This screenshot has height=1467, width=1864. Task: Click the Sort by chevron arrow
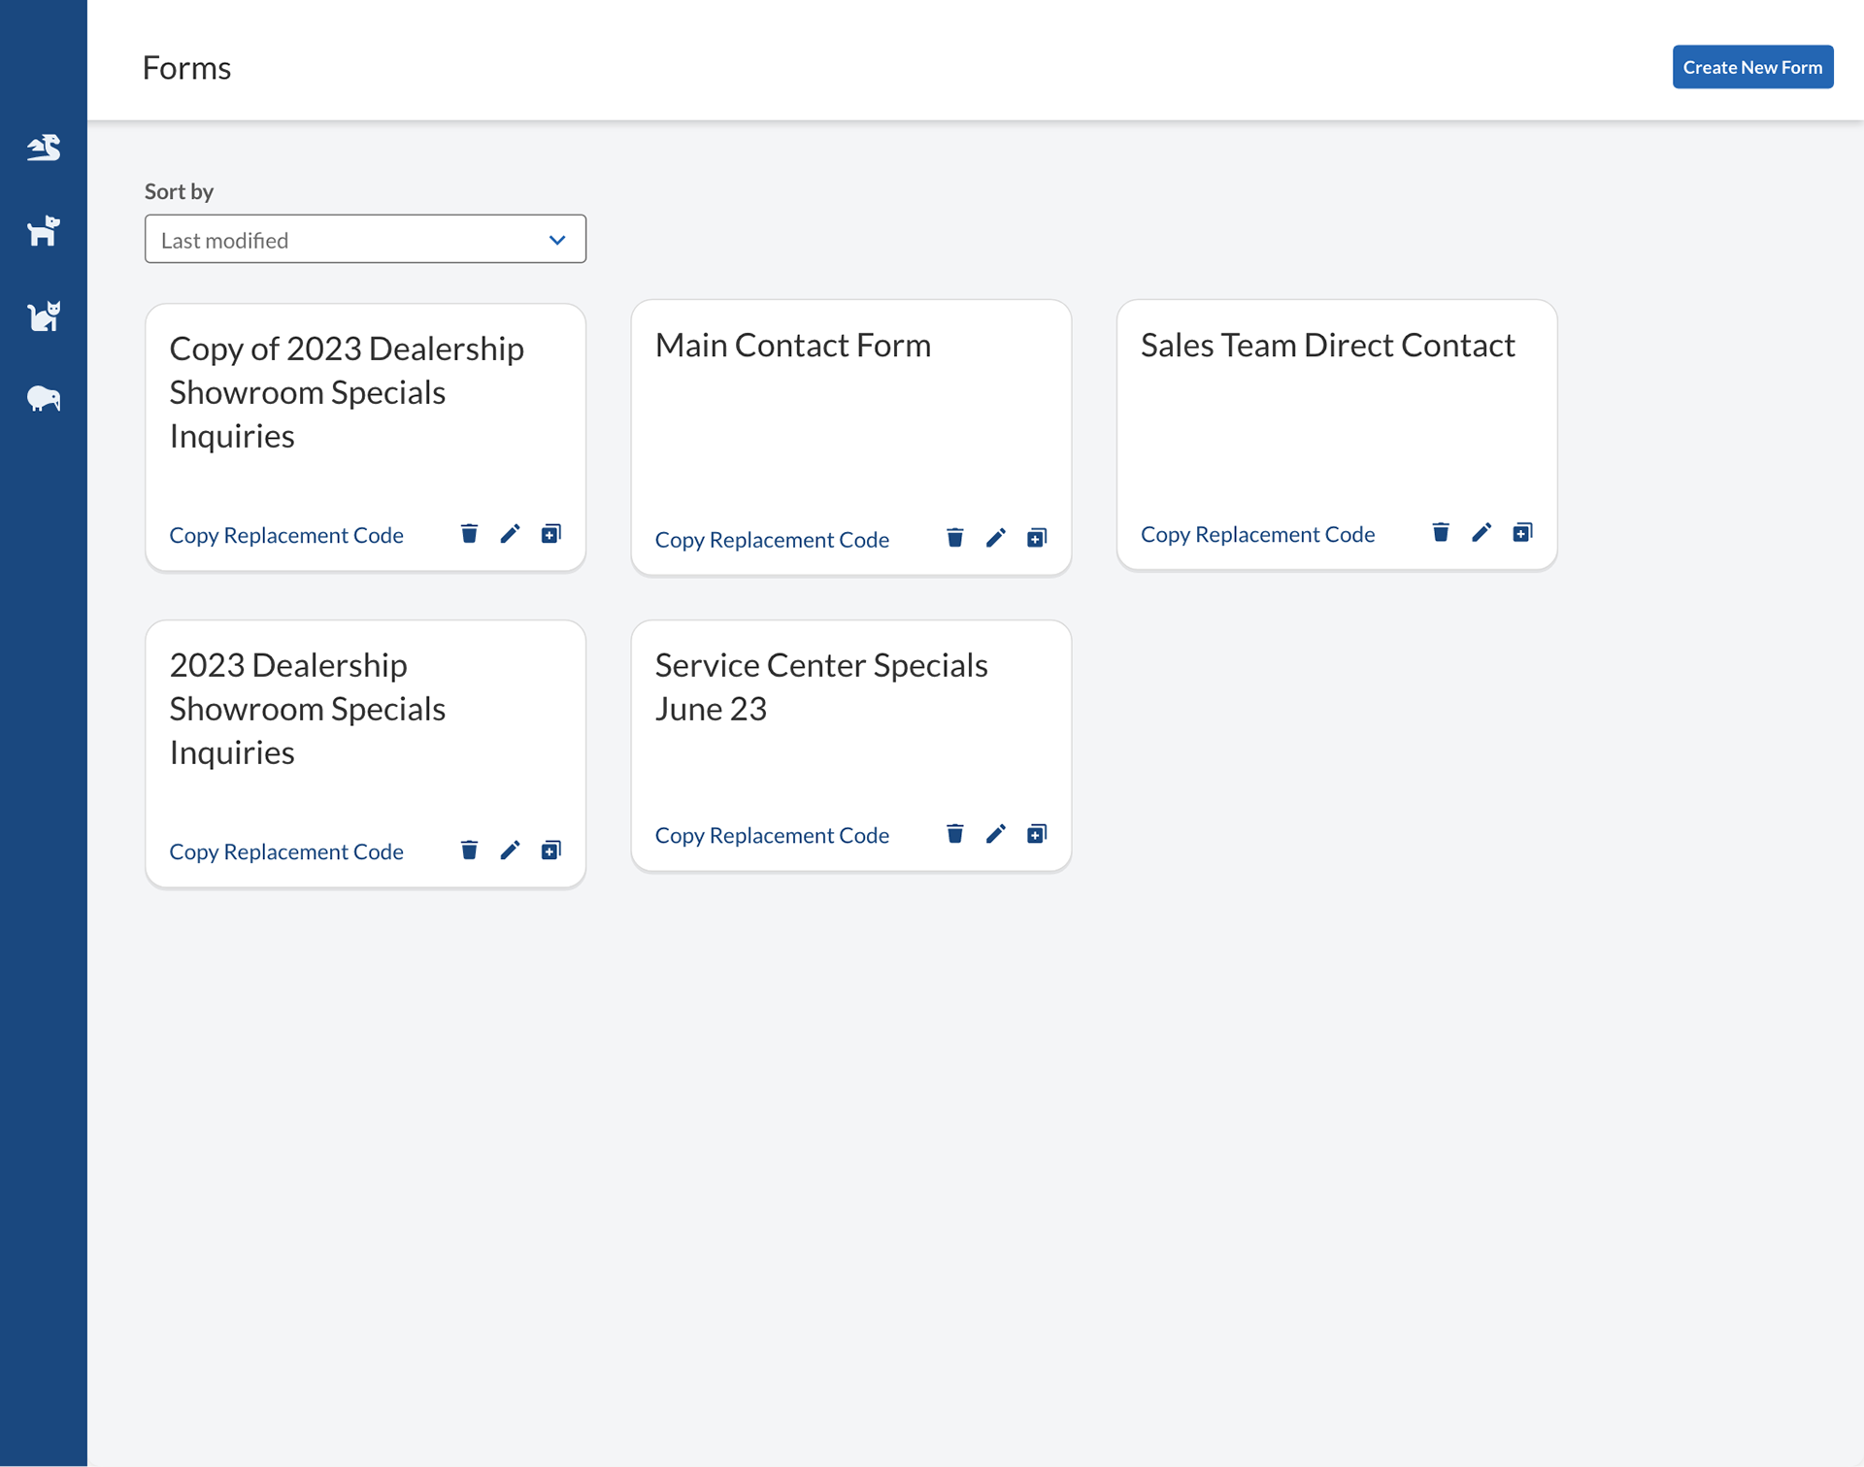coord(557,240)
